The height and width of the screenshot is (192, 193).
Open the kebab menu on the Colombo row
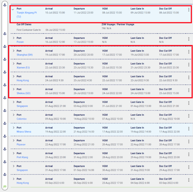pos(189,116)
